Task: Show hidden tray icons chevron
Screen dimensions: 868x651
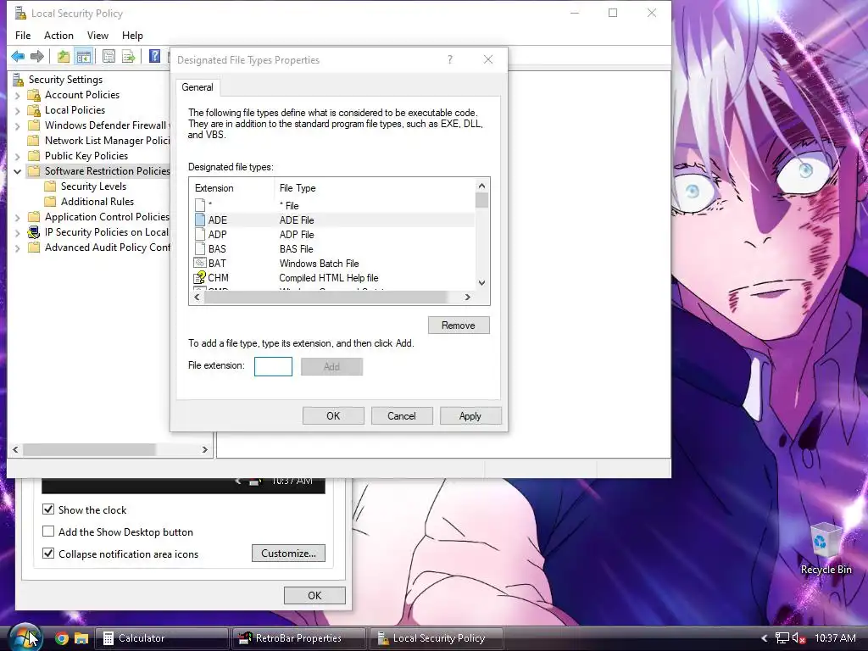Action: [x=765, y=638]
